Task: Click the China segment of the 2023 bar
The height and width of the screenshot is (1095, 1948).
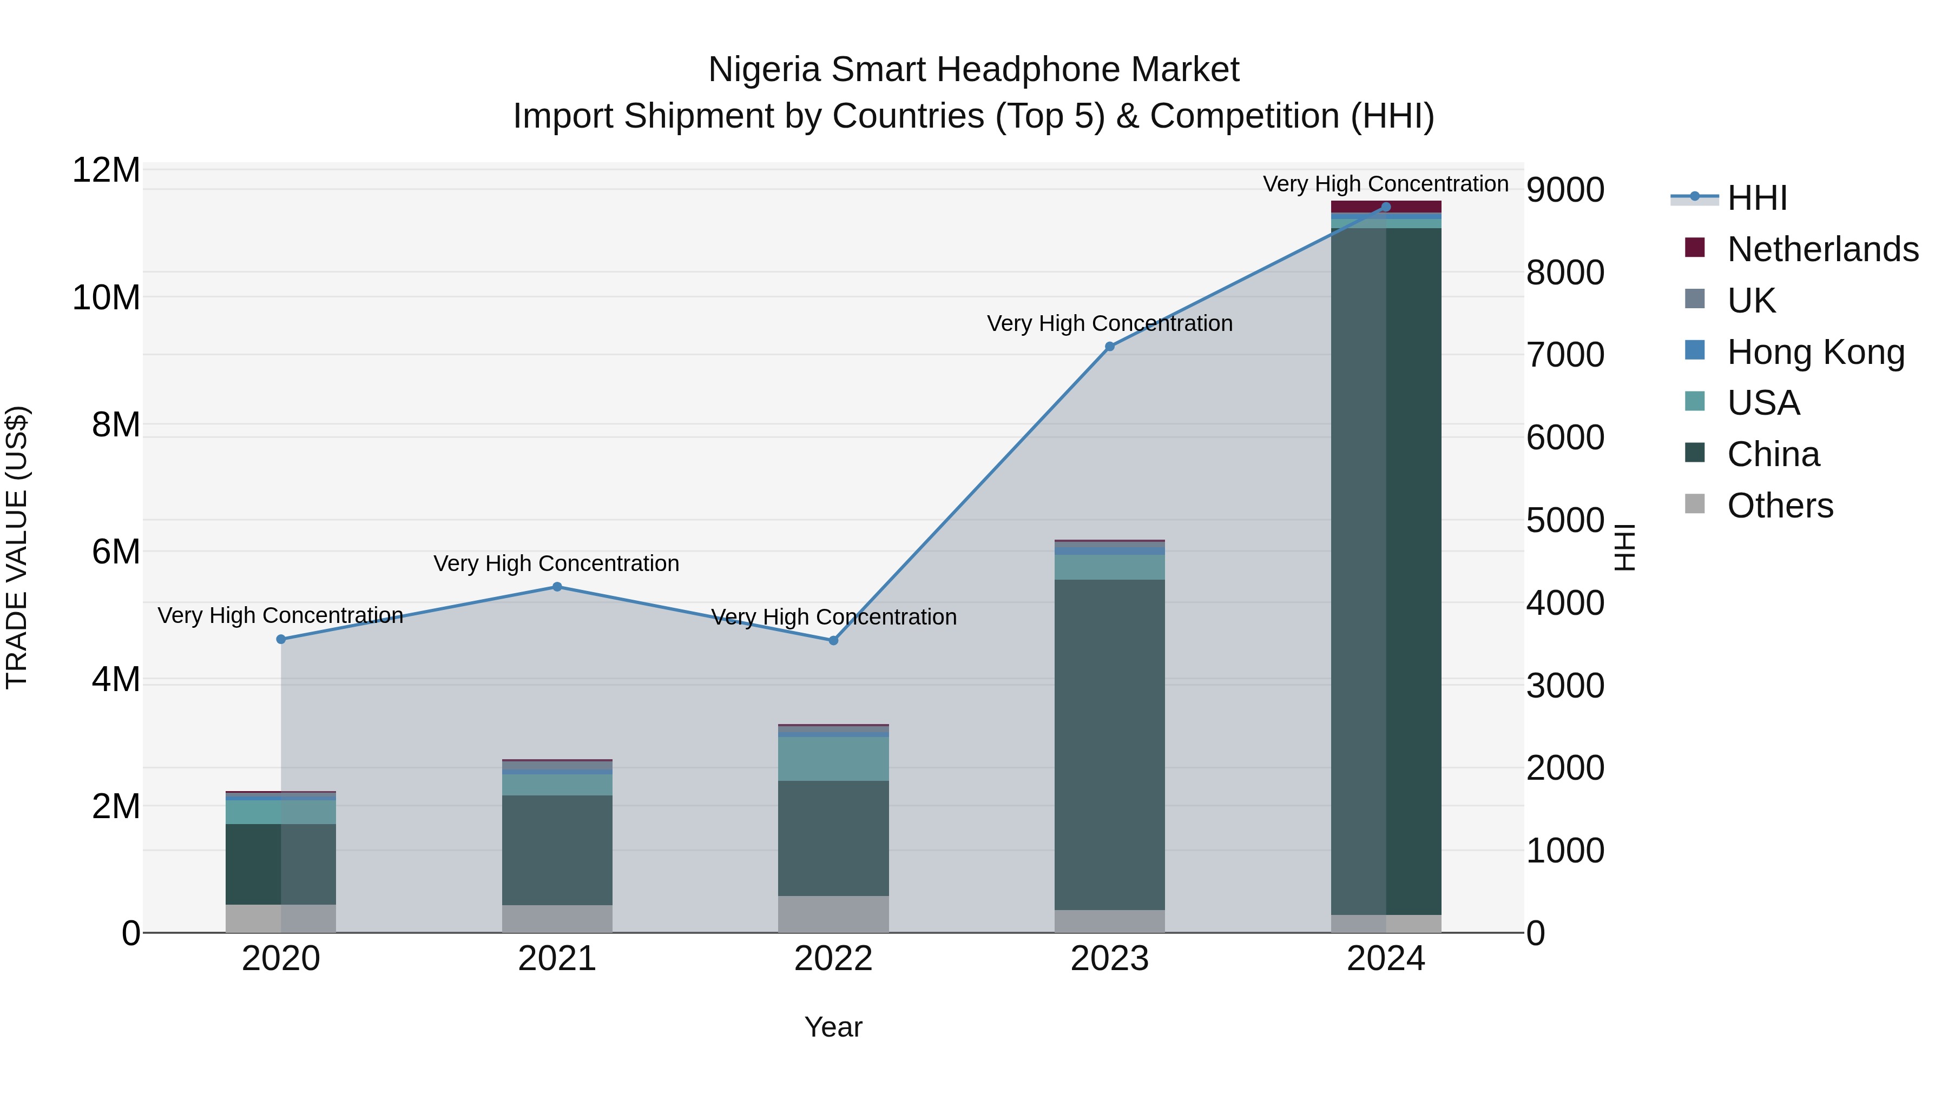Action: pyautogui.click(x=1109, y=745)
